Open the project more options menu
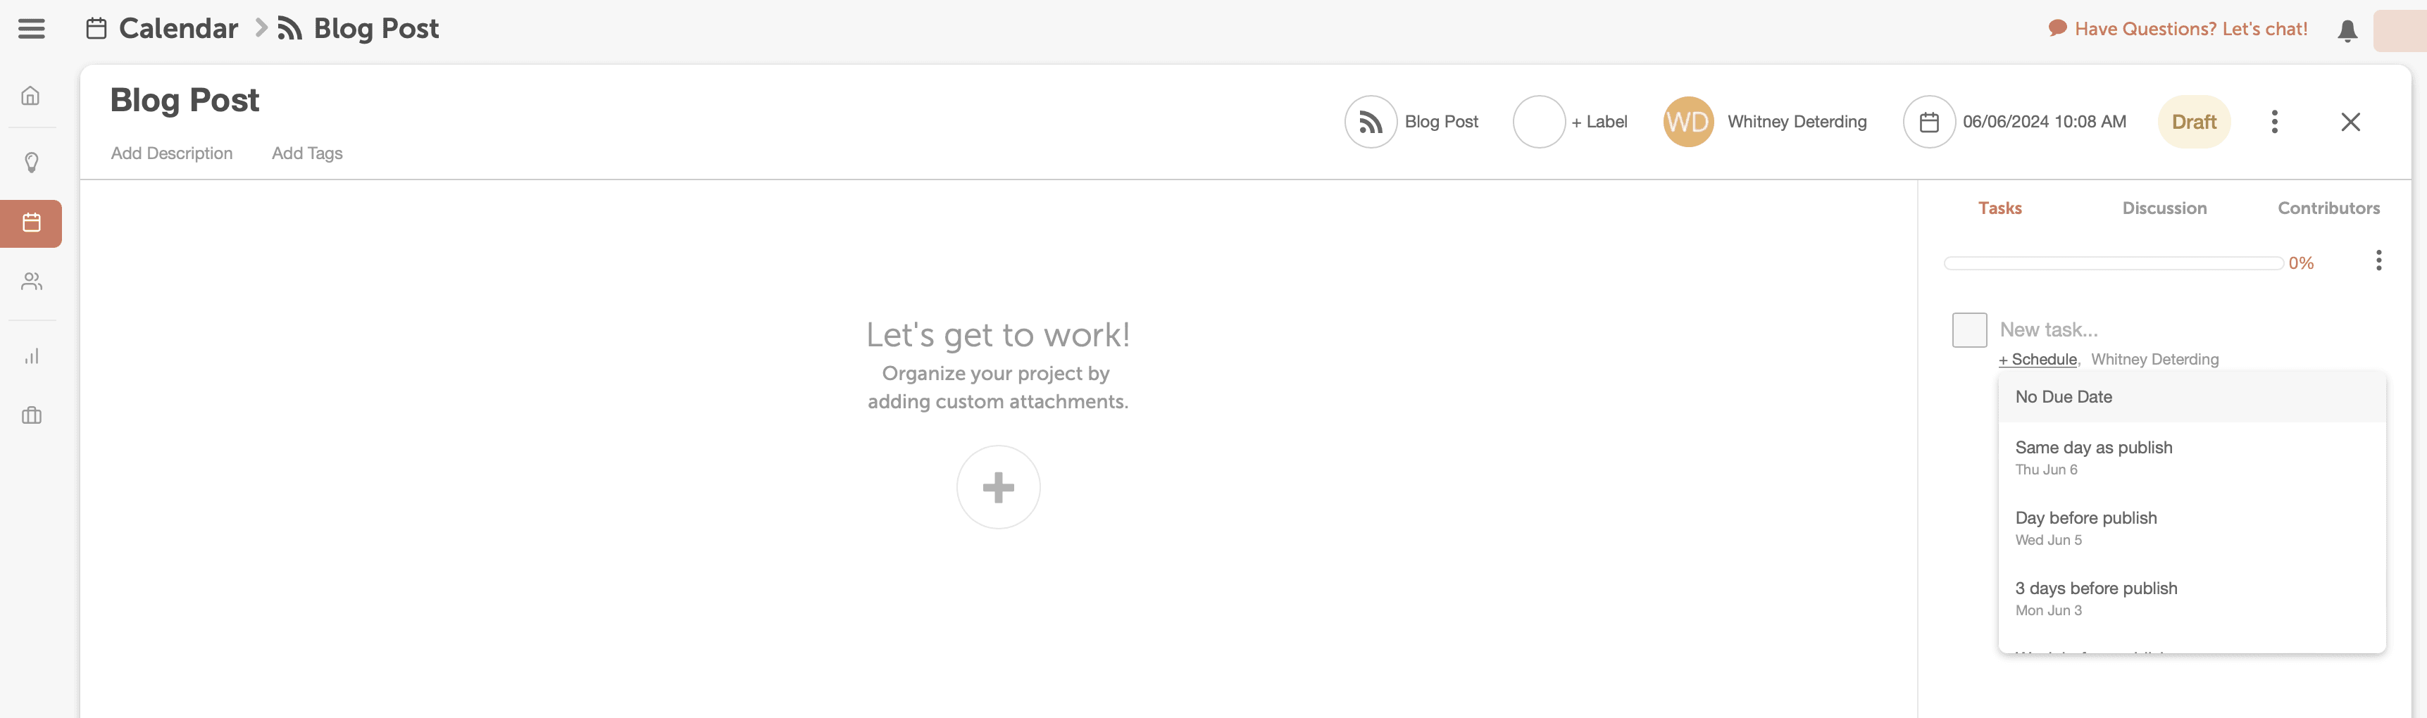The image size is (2427, 718). [2274, 122]
